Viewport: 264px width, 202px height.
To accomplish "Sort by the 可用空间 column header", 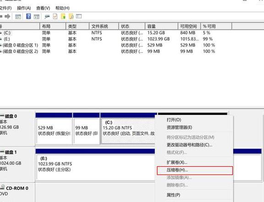I will coord(189,26).
